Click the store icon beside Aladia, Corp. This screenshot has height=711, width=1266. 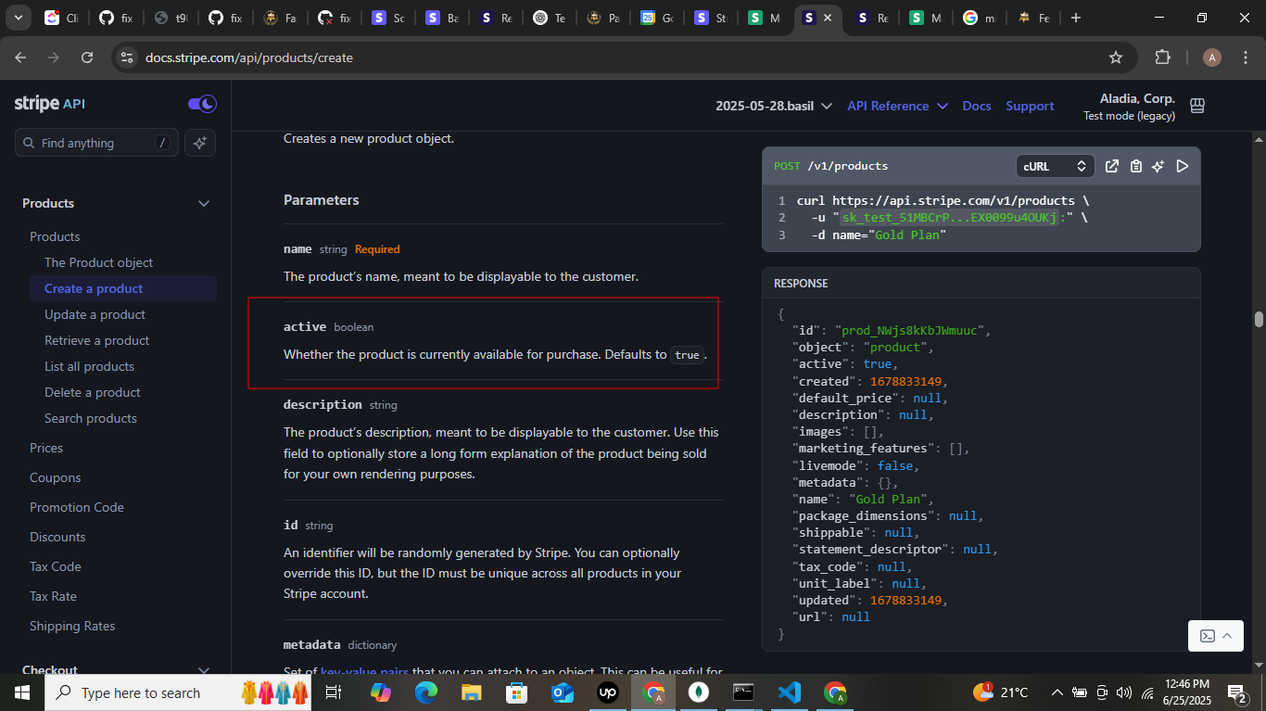pyautogui.click(x=1197, y=106)
